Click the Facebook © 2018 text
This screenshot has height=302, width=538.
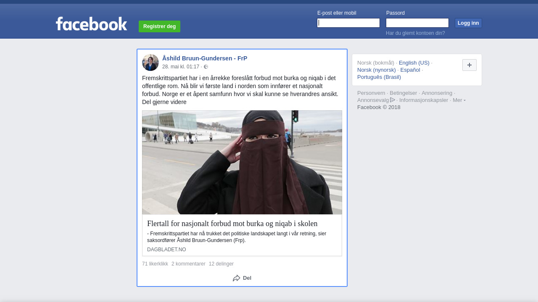click(x=379, y=107)
